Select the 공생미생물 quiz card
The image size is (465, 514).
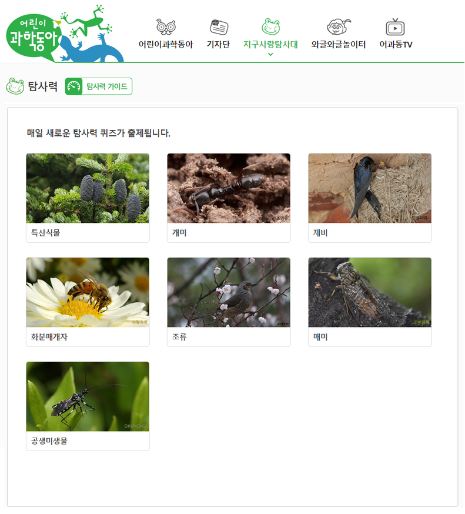(88, 406)
